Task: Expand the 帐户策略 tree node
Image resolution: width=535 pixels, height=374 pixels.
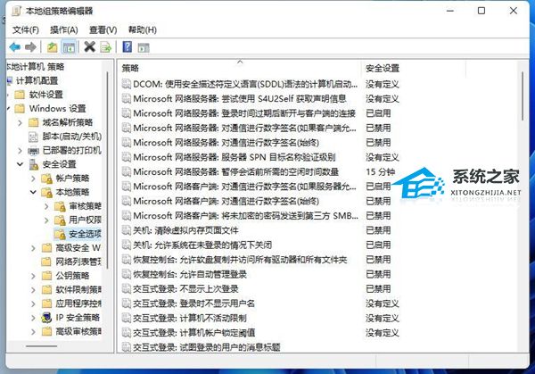Action: [x=33, y=179]
